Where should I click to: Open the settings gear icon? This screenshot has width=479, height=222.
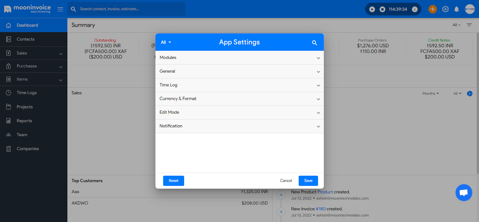(x=445, y=9)
